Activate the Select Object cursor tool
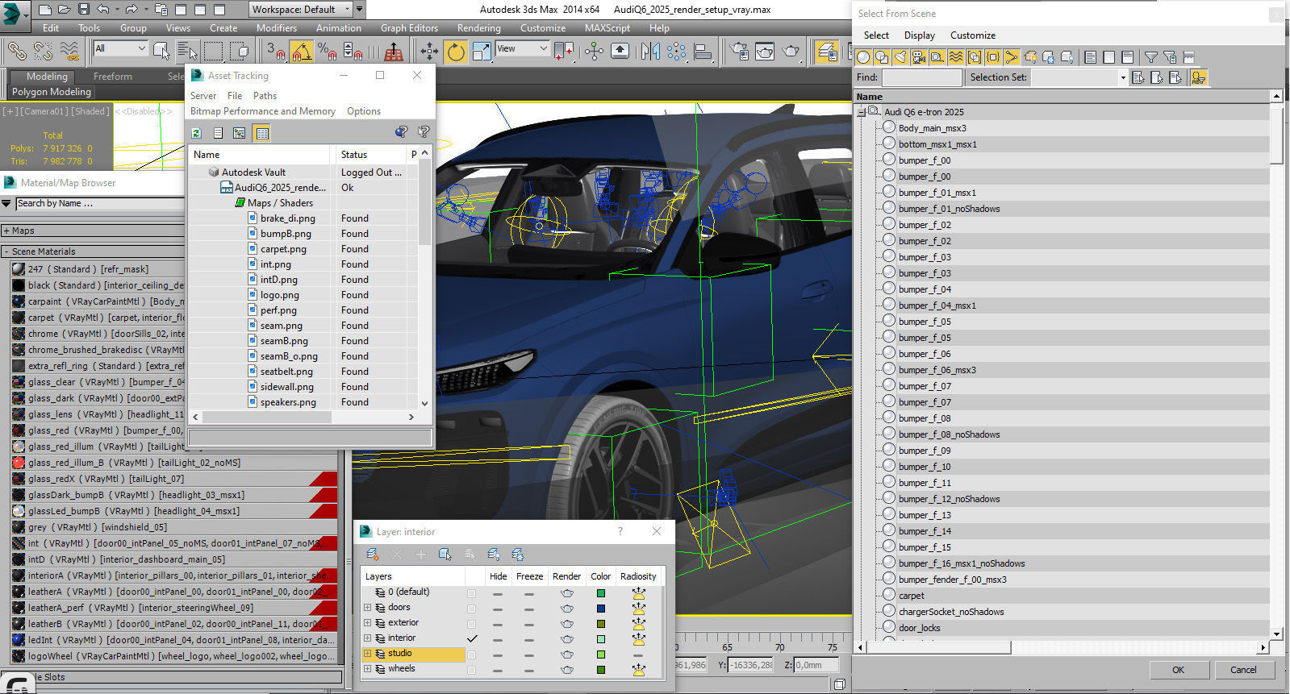 coord(161,52)
